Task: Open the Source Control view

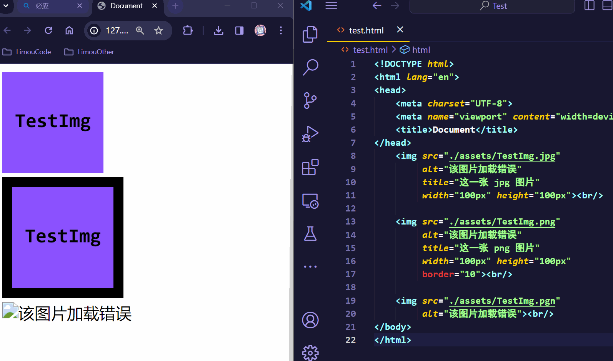Action: (310, 100)
